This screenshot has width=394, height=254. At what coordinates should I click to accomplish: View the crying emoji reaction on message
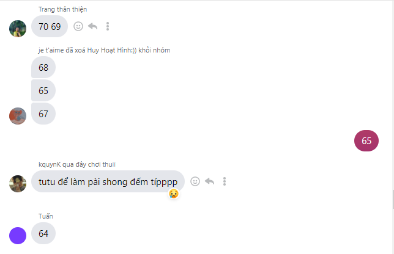174,194
